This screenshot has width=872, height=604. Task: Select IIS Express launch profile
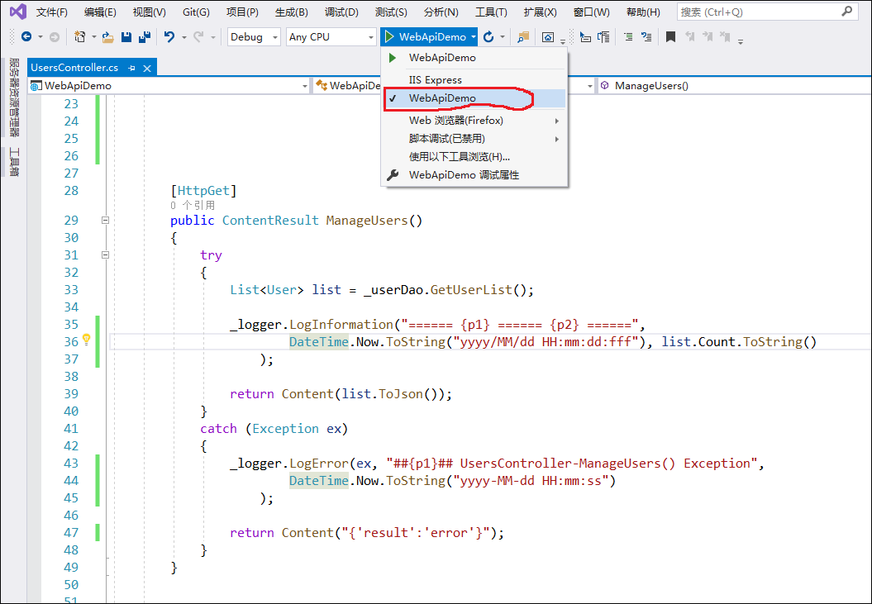(x=474, y=80)
